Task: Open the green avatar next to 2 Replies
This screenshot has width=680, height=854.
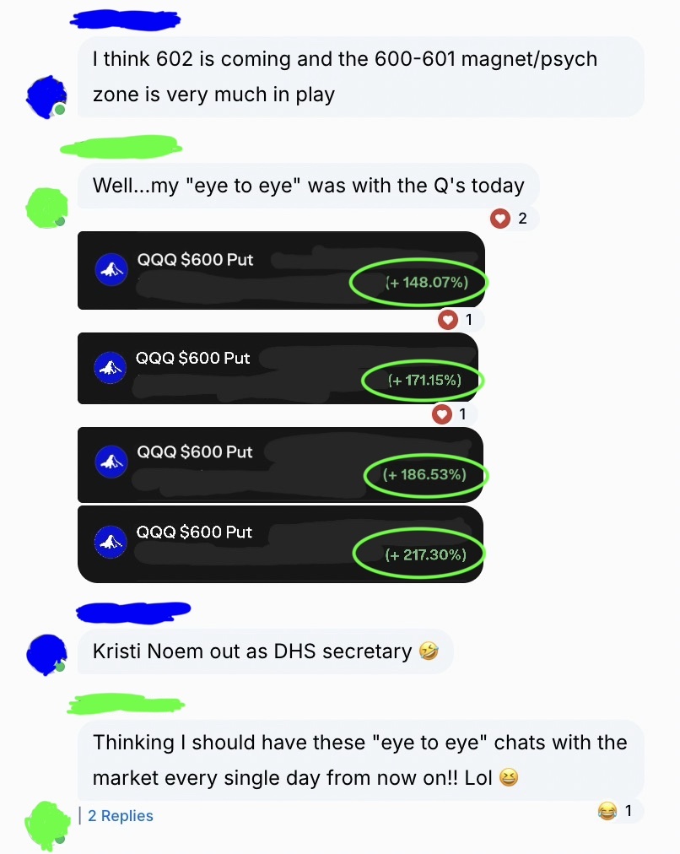Action: tap(48, 825)
